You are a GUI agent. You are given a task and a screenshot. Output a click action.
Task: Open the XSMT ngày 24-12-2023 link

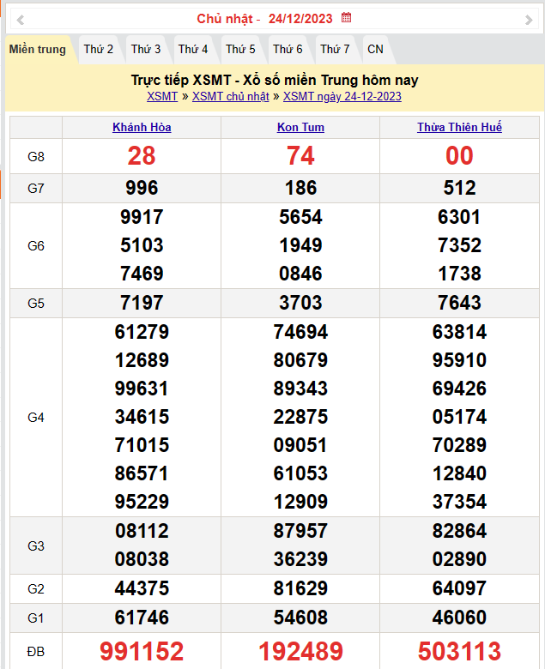pos(342,96)
